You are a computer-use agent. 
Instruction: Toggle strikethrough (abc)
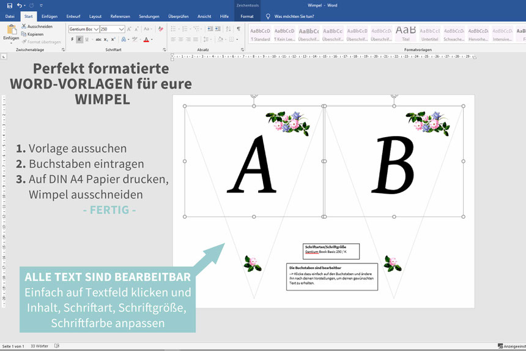pyautogui.click(x=98, y=39)
